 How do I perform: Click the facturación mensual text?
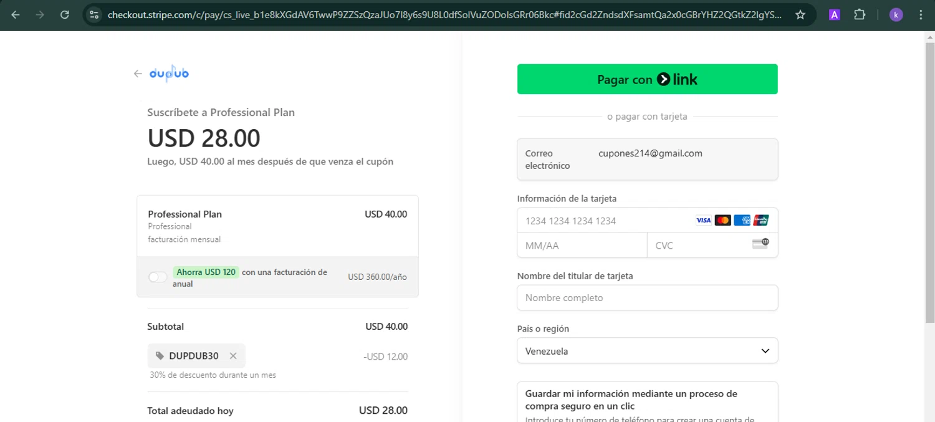pyautogui.click(x=185, y=239)
